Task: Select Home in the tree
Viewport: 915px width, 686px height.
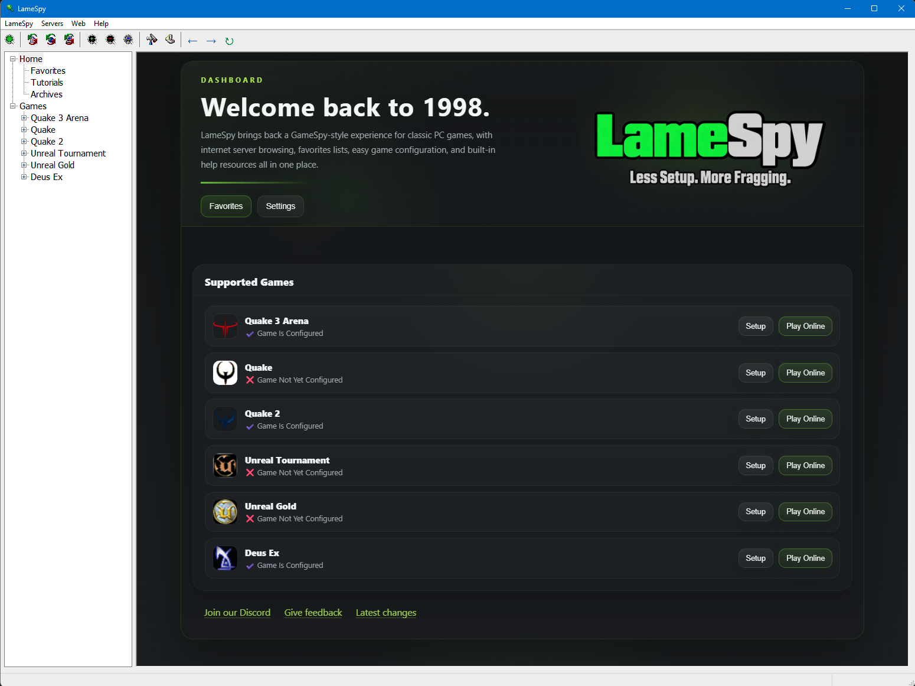Action: pos(31,59)
